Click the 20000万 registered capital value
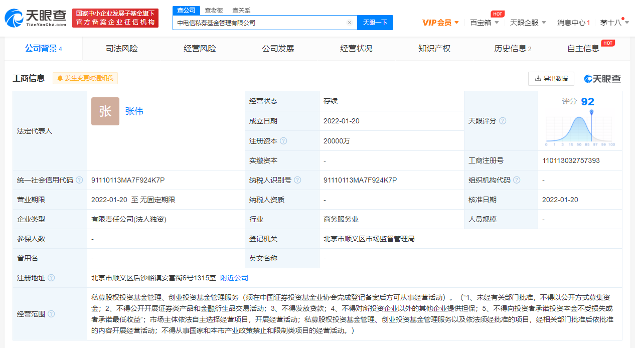Viewport: 635px width, 348px height. coord(337,141)
